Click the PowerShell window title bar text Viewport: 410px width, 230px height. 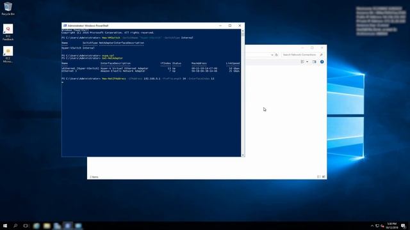pos(88,26)
